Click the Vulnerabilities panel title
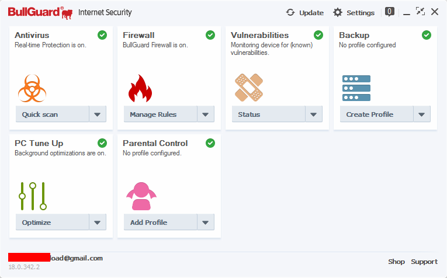The height and width of the screenshot is (278, 447). 259,35
